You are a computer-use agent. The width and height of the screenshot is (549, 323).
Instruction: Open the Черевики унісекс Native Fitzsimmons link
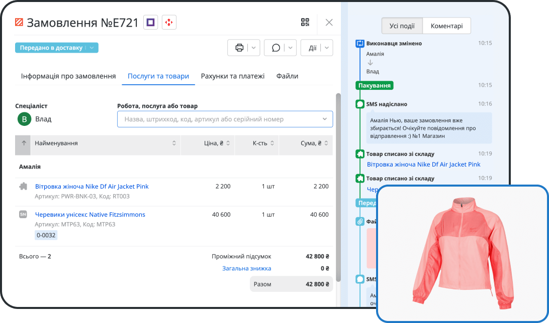click(90, 215)
